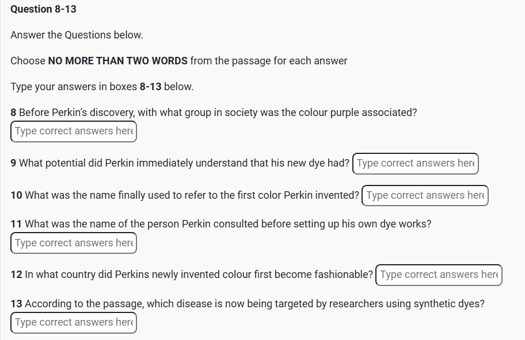Click the answer box under question 11
Screen dimensions: 525x340
coord(74,243)
